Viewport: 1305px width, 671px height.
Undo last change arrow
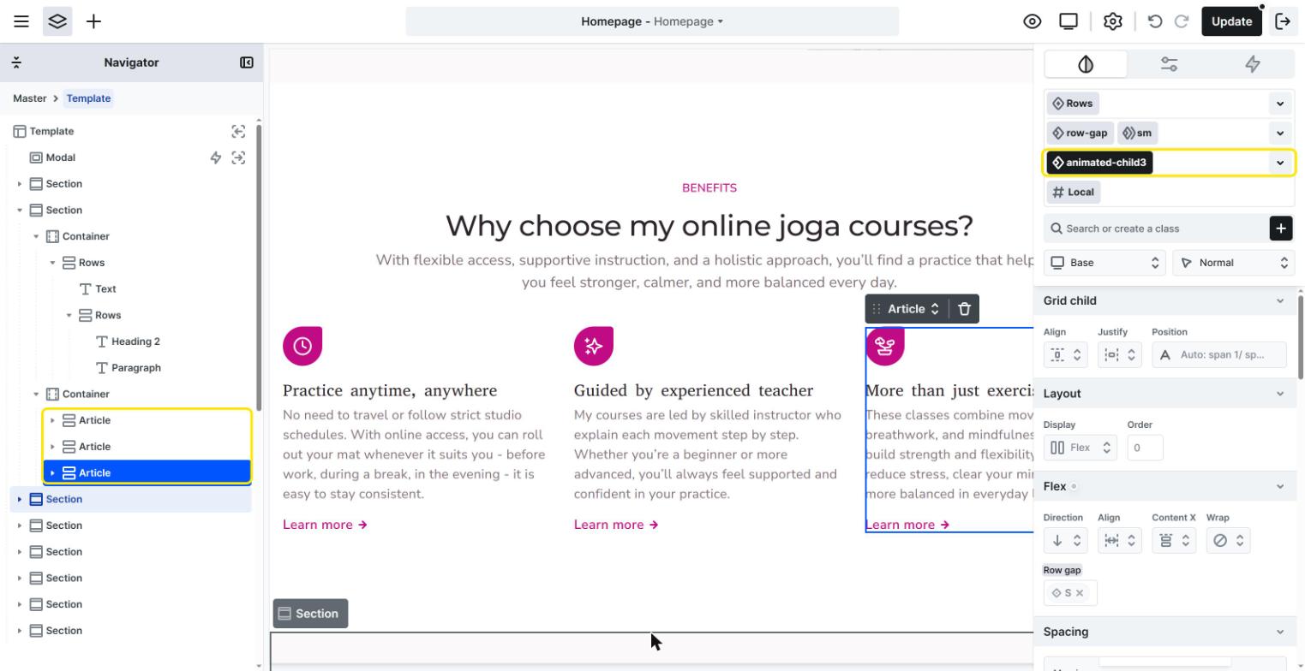pyautogui.click(x=1155, y=21)
